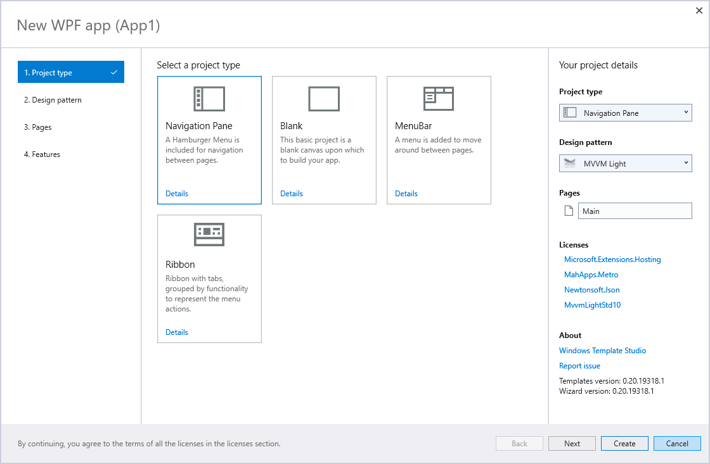
Task: Click the checkmark on Project type step
Action: pyautogui.click(x=114, y=72)
